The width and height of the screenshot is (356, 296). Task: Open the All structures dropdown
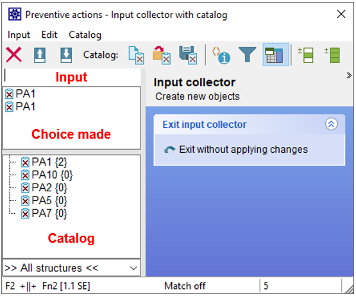(71, 268)
